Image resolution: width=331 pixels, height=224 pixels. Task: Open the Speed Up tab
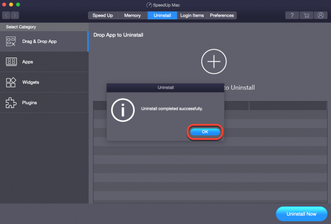point(103,16)
